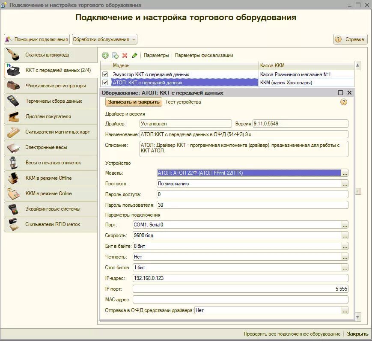Click the Модель column header
Image resolution: width=372 pixels, height=342 pixels.
coord(185,65)
